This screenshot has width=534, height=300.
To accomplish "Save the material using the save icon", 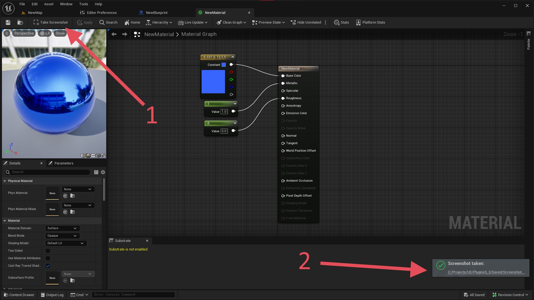I will pyautogui.click(x=8, y=22).
